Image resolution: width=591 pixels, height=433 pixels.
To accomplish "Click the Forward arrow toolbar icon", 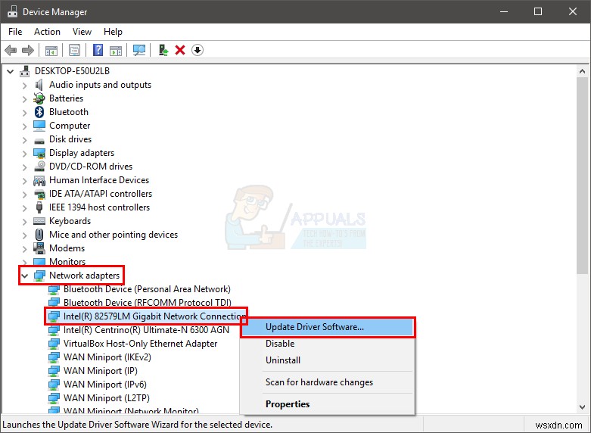I will [x=28, y=50].
